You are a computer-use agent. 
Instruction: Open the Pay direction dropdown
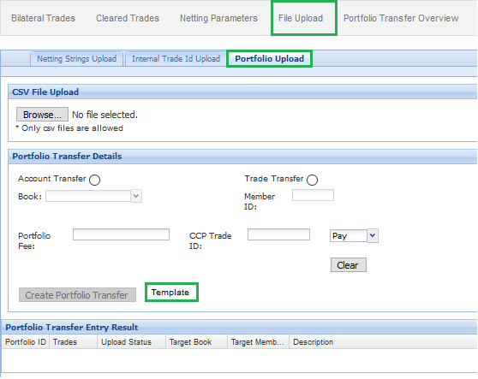pos(373,235)
